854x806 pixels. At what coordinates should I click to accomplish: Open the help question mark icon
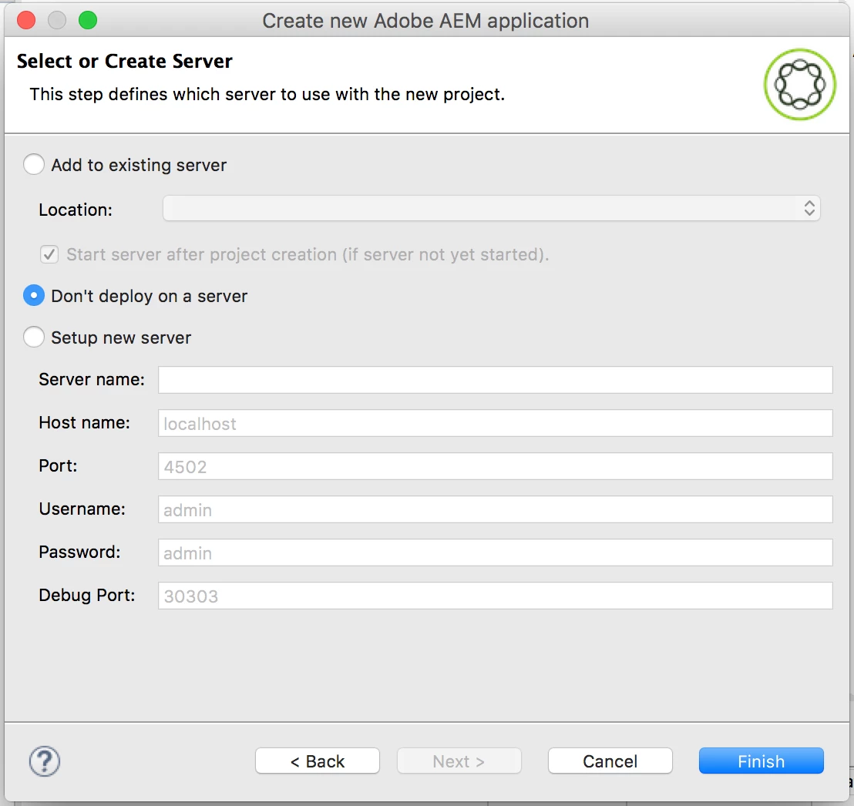(x=45, y=761)
